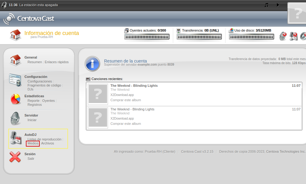The width and height of the screenshot is (306, 184).
Task: Click Salir to log out
Action: pyautogui.click(x=31, y=159)
